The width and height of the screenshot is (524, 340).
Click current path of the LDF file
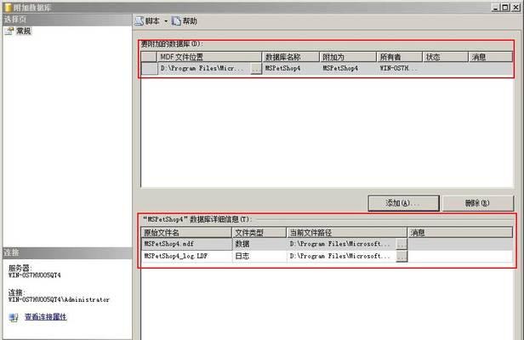[342, 257]
